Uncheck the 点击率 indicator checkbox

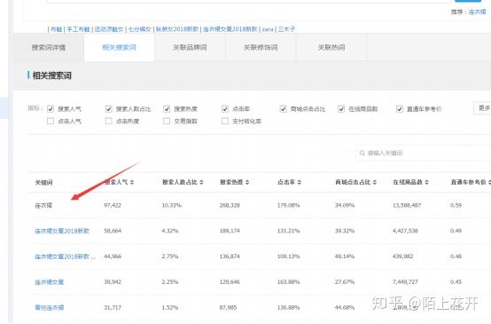(225, 109)
